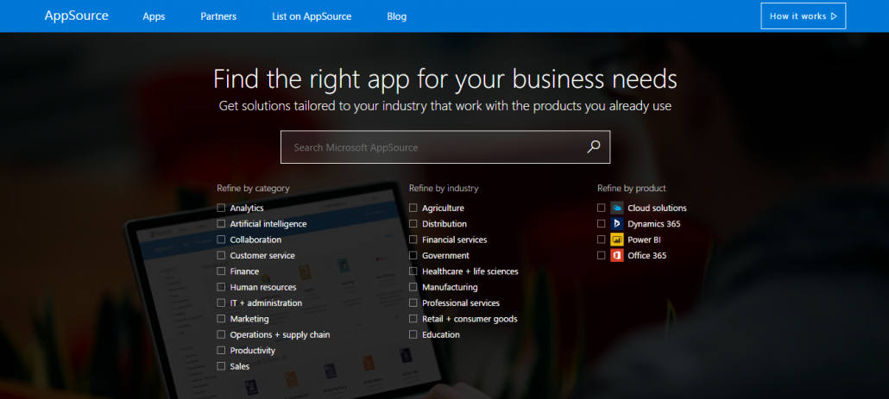Check the Productivity checkbox
This screenshot has width=889, height=399.
point(221,351)
